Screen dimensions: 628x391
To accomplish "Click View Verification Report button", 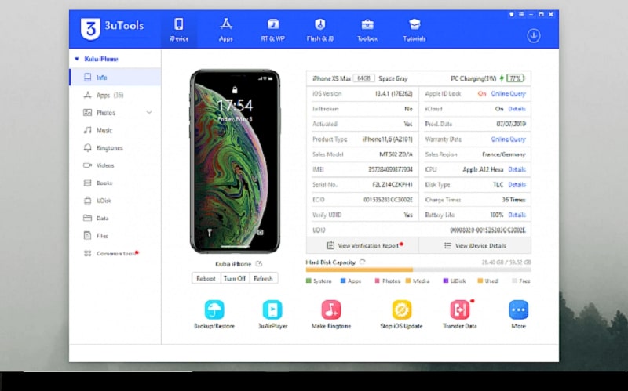I will pos(363,245).
